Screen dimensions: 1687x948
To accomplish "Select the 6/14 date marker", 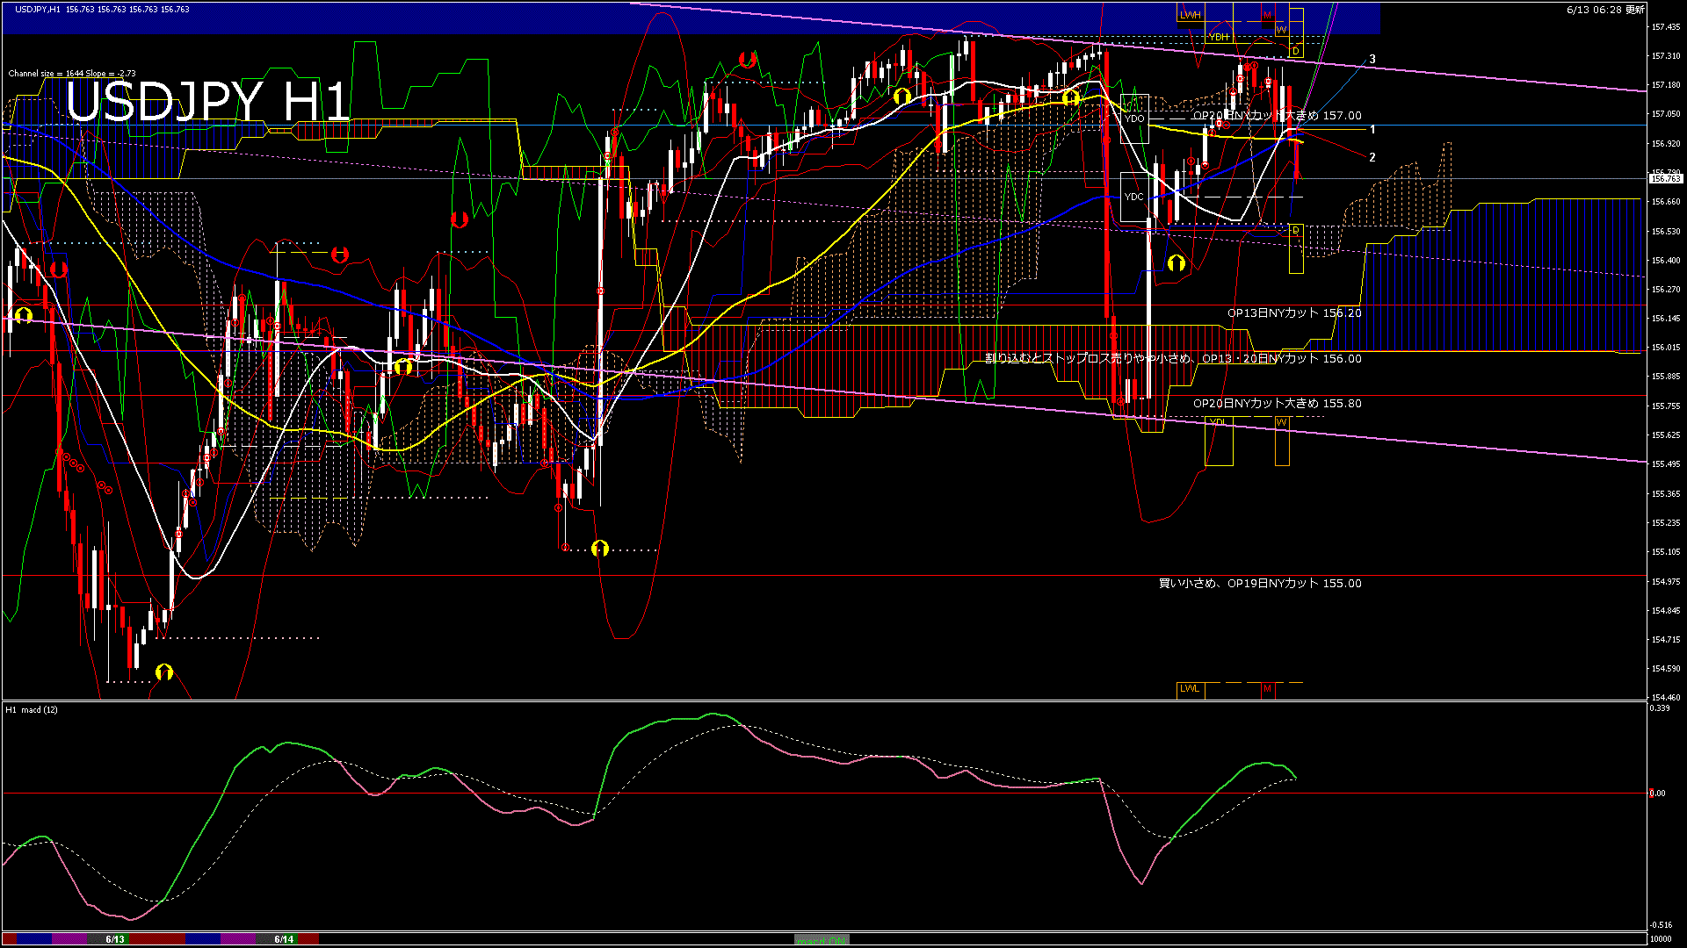I will 284,939.
